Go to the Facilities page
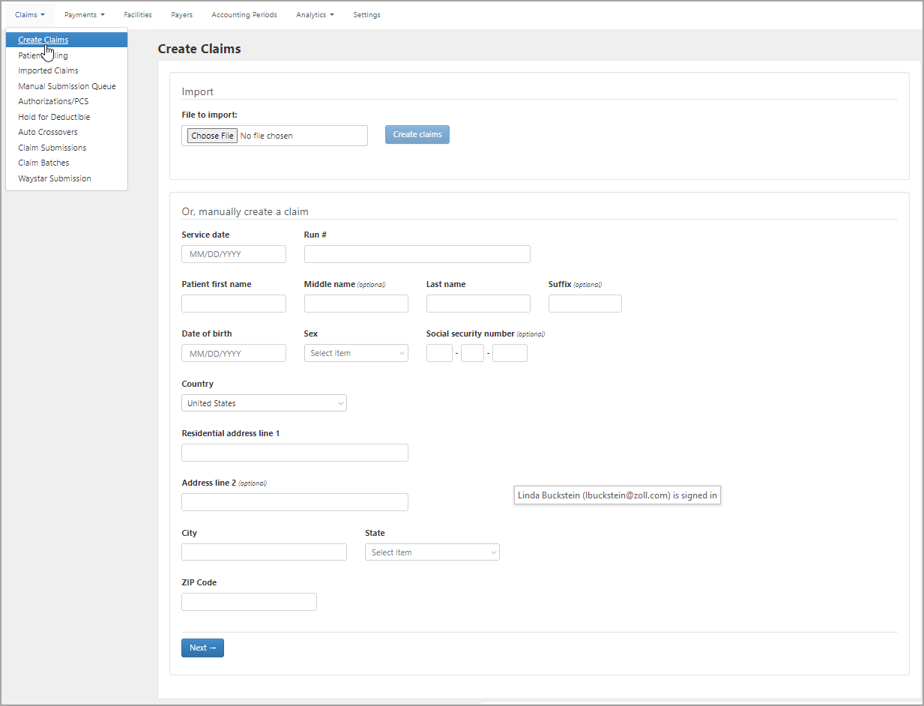Viewport: 924px width, 706px height. (138, 15)
